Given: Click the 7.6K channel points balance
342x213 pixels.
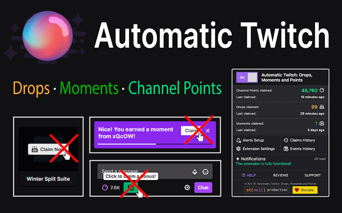Looking at the screenshot, I should click(111, 187).
